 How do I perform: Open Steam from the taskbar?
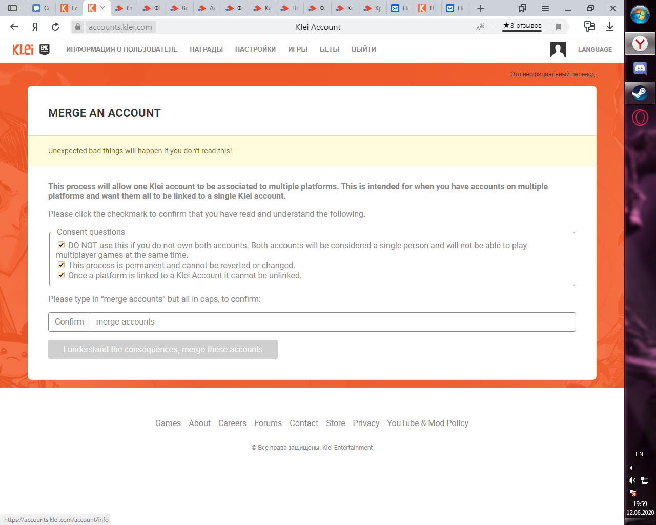tap(640, 93)
